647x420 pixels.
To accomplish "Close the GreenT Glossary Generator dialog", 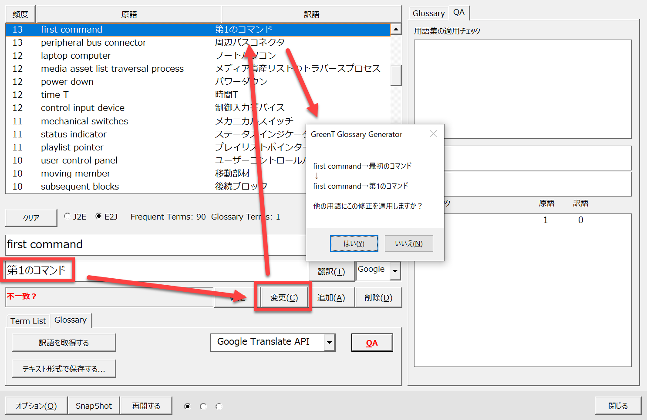I will point(433,134).
